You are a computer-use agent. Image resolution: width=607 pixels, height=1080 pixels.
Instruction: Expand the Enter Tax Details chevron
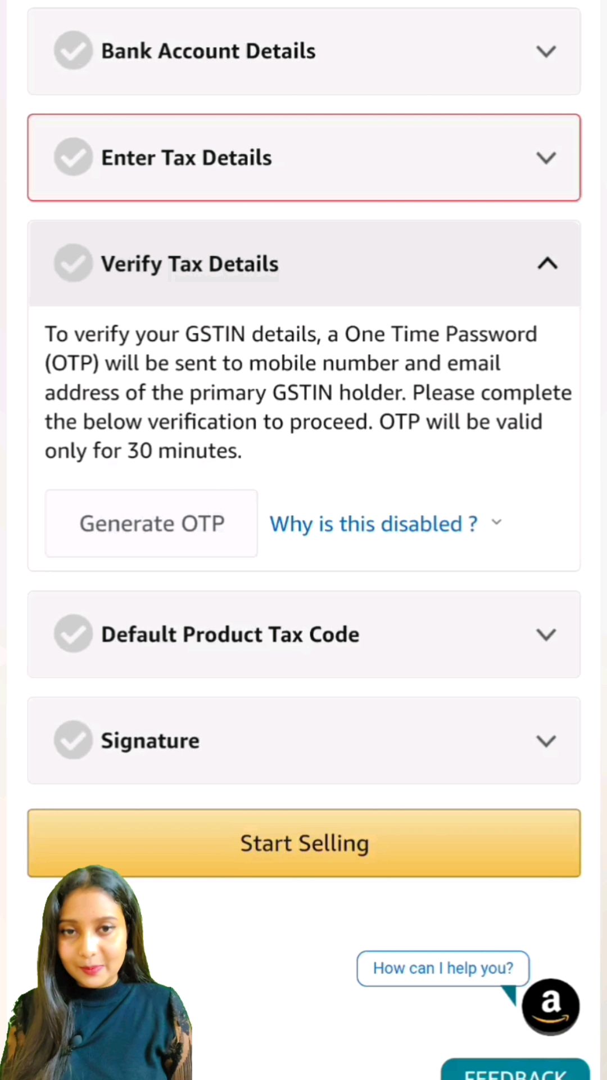click(x=546, y=158)
